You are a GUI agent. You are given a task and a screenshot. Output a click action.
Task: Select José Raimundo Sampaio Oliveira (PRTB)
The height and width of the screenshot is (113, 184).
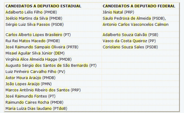pyautogui.click(x=42, y=47)
